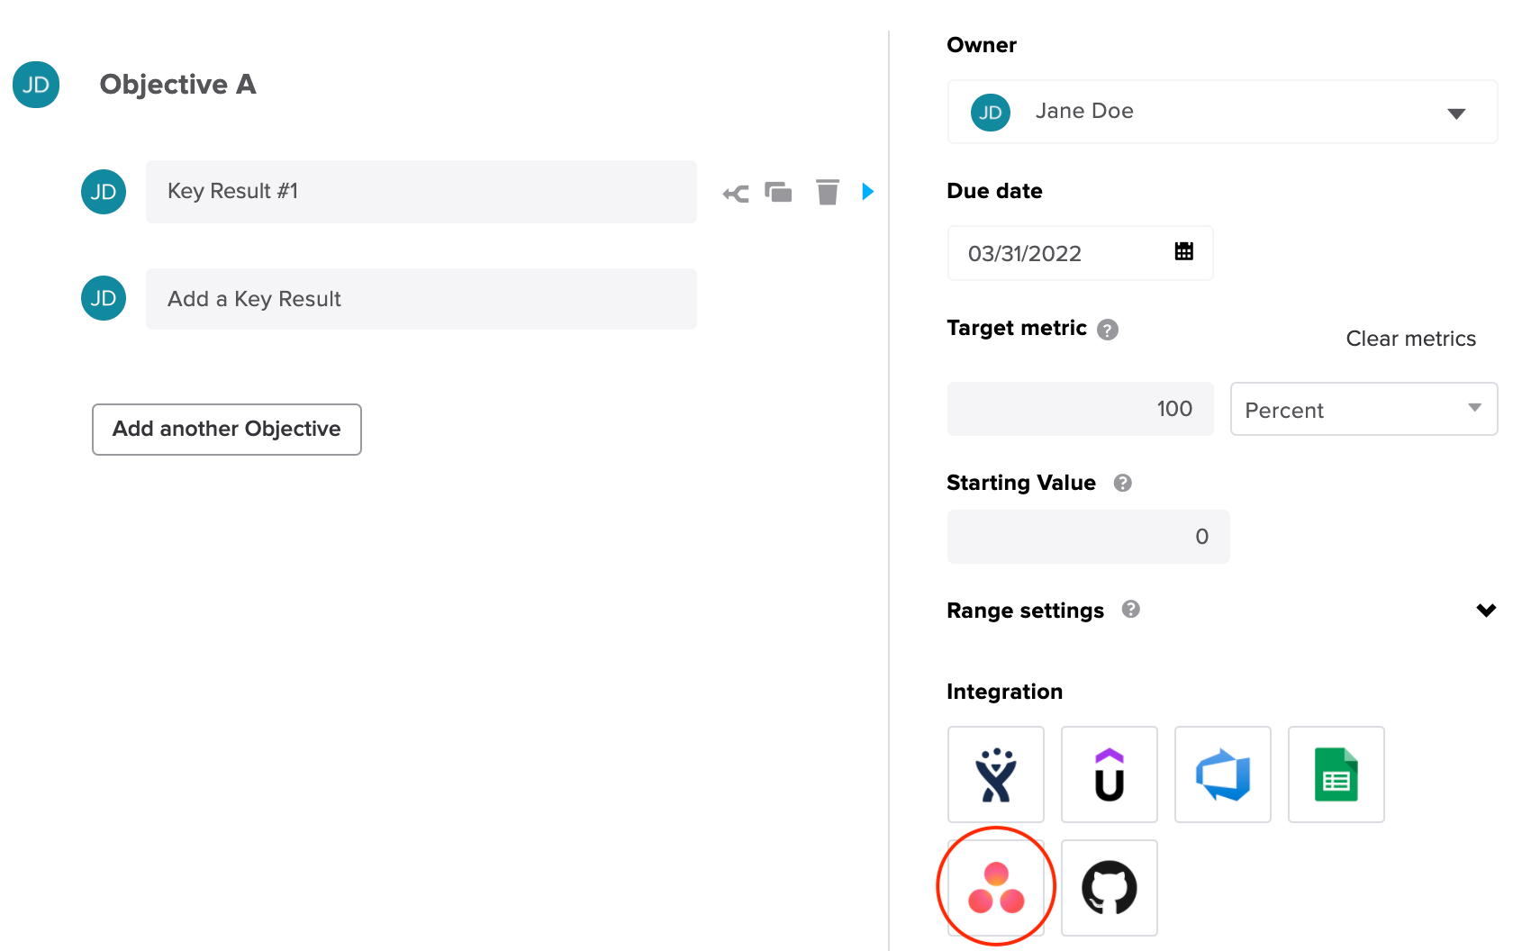Click the JD avatar next to Objective A
The image size is (1522, 951).
[x=36, y=85]
